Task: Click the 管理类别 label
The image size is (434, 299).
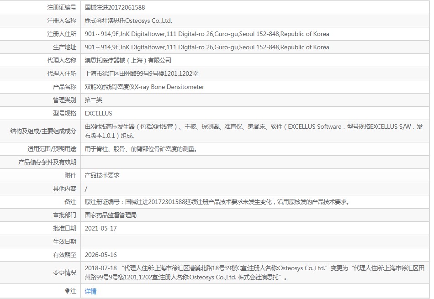Action: point(64,100)
